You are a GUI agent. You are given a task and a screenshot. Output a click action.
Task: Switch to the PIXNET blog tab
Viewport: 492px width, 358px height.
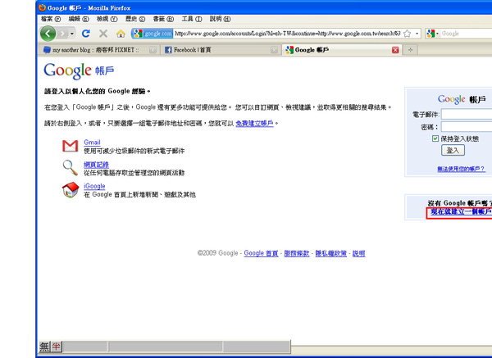point(99,50)
